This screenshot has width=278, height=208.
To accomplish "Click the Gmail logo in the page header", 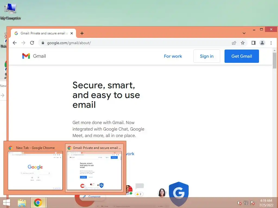I will click(x=34, y=56).
